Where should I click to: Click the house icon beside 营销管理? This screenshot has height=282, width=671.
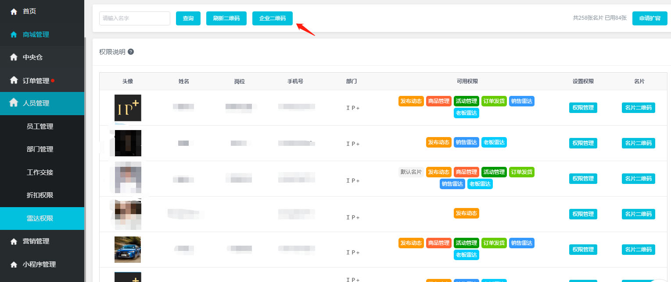point(14,241)
